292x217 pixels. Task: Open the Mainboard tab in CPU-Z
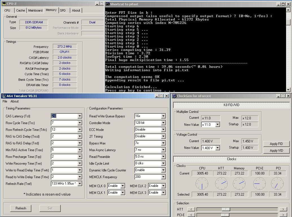[35, 10]
